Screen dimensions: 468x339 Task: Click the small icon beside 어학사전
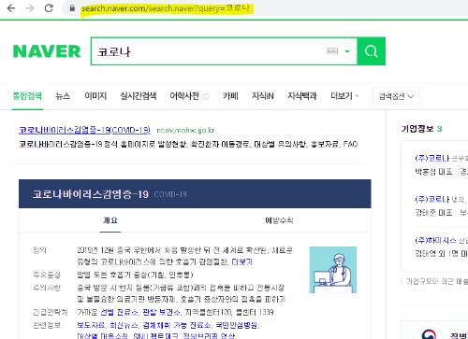(x=206, y=96)
